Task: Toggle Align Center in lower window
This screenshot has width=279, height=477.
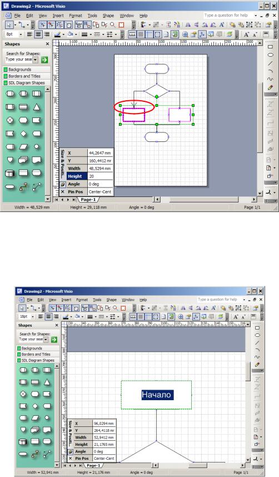Action: coord(48,317)
